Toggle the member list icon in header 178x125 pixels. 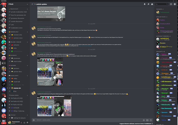[152, 4]
